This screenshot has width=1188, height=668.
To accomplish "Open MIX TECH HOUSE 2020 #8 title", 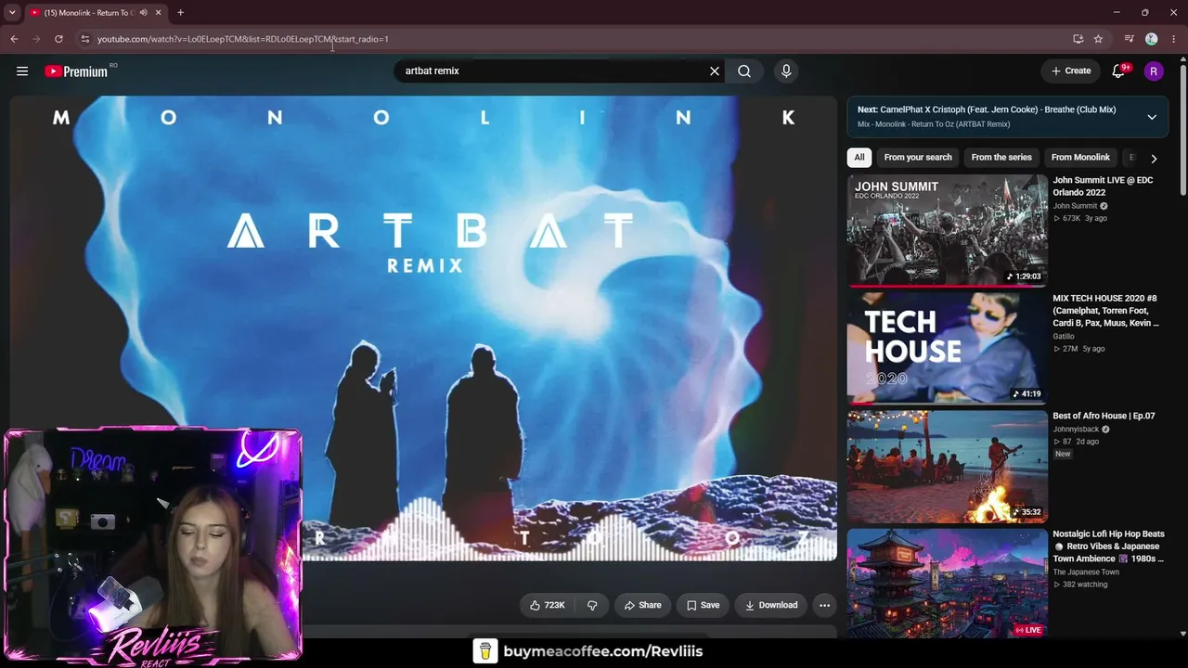I will point(1105,311).
